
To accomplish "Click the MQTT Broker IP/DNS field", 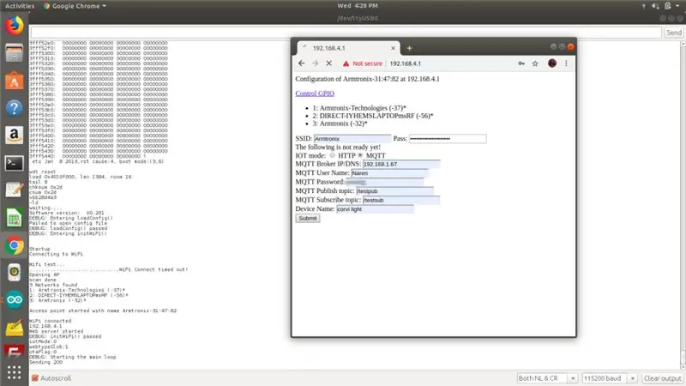I will (x=401, y=164).
